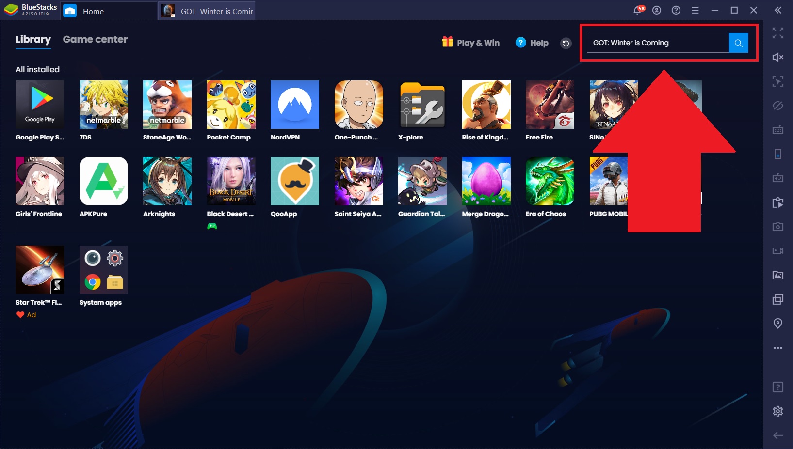Open the Google Play Store app

40,105
